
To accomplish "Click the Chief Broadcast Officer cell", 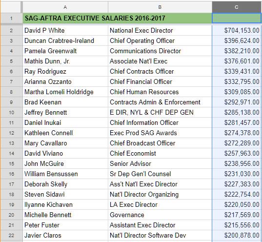I will click(160, 143).
